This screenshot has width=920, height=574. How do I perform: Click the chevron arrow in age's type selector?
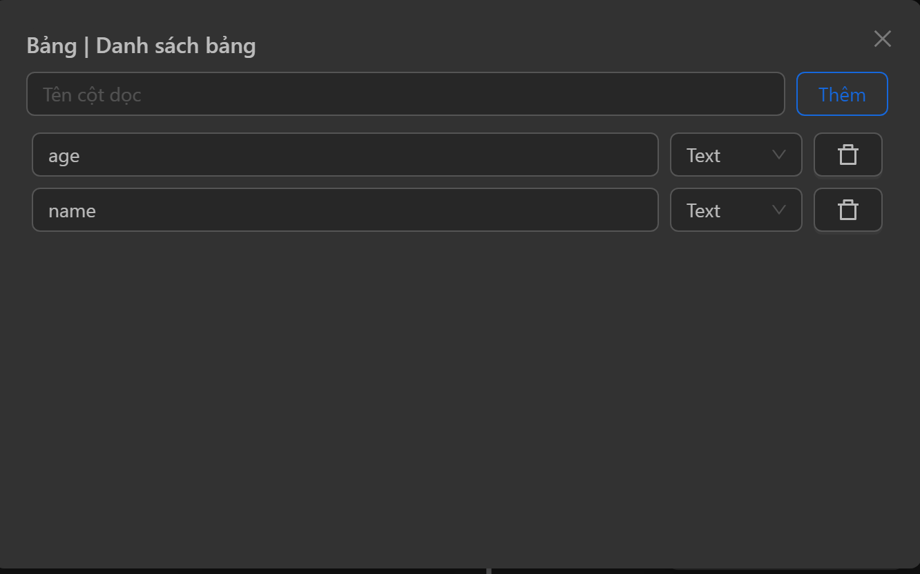[778, 155]
